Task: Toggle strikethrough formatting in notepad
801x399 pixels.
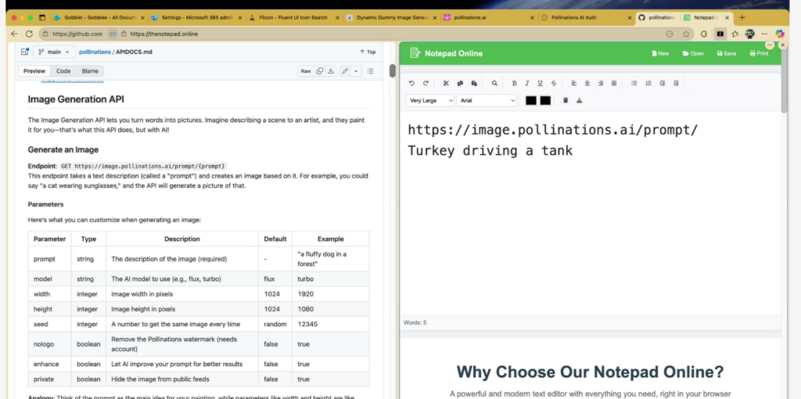Action: 554,83
